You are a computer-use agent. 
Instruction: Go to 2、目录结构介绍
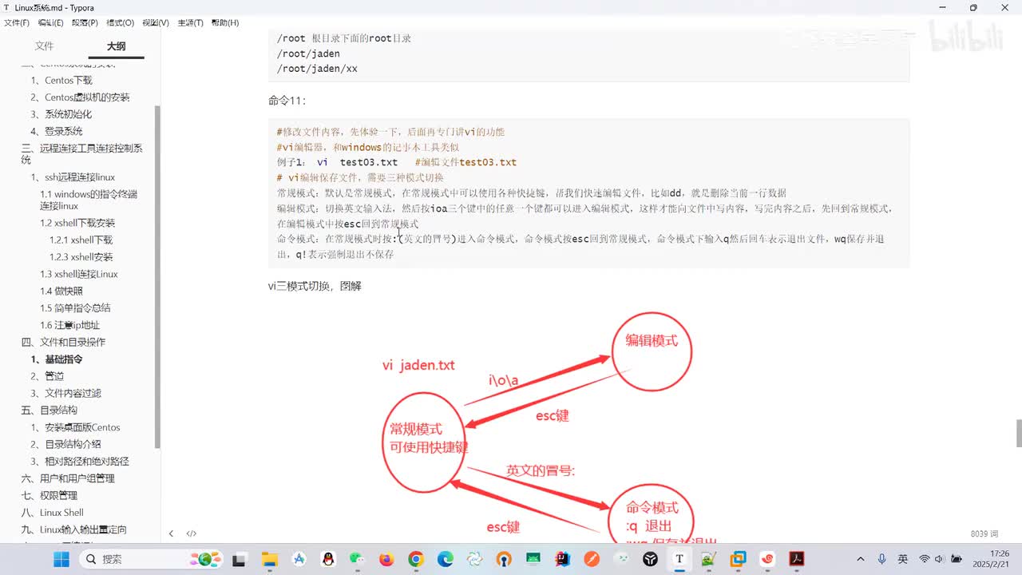(x=66, y=444)
